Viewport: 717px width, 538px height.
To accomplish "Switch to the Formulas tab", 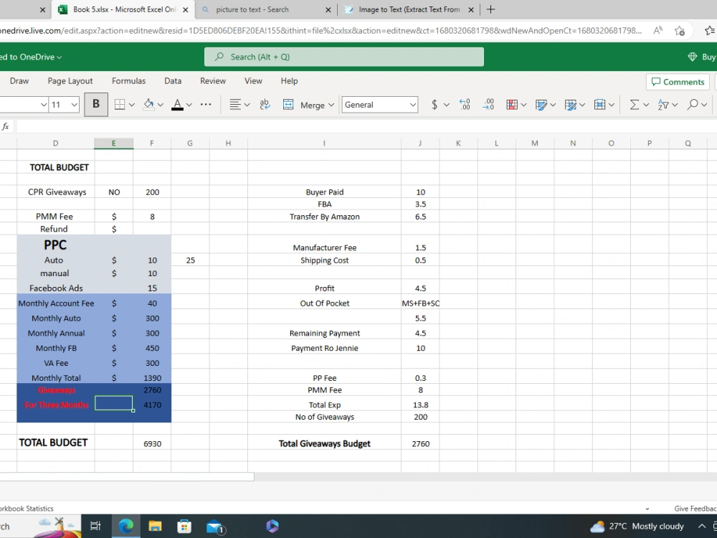I will pos(128,81).
